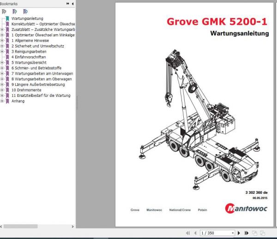The width and height of the screenshot is (277, 239).
Task: Click the next view icon
Action: click(x=263, y=233)
